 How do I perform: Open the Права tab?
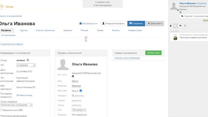tap(100, 30)
